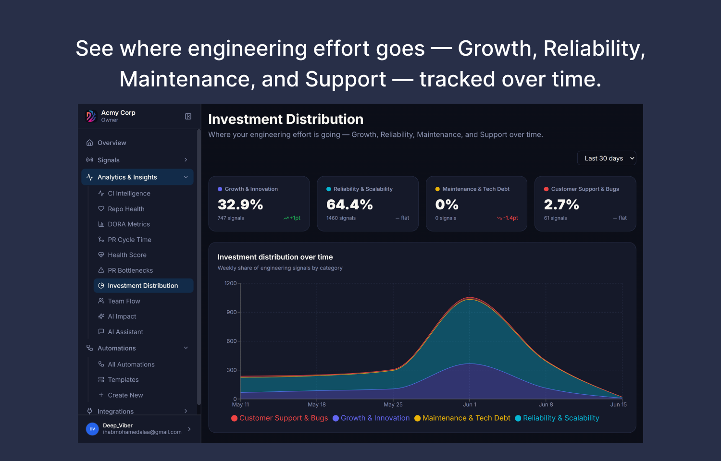721x461 pixels.
Task: Click the Investment Distribution pie icon
Action: point(101,286)
